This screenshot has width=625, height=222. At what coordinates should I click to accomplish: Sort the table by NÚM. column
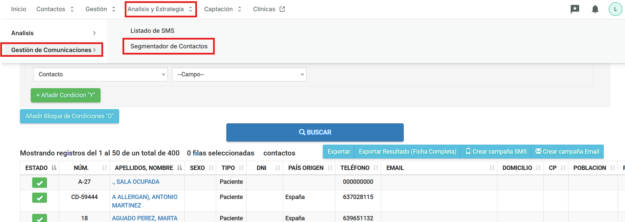(x=104, y=168)
